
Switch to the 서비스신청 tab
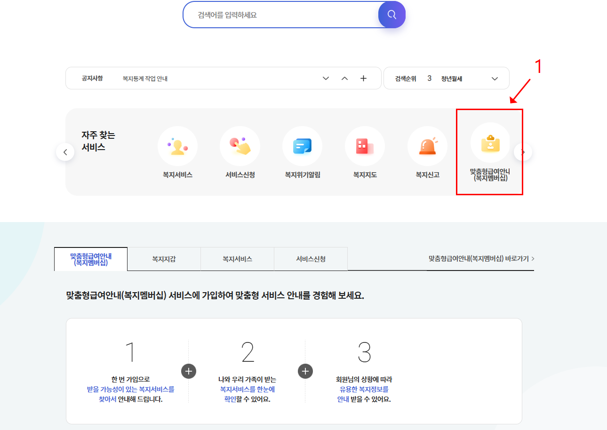[x=311, y=259]
